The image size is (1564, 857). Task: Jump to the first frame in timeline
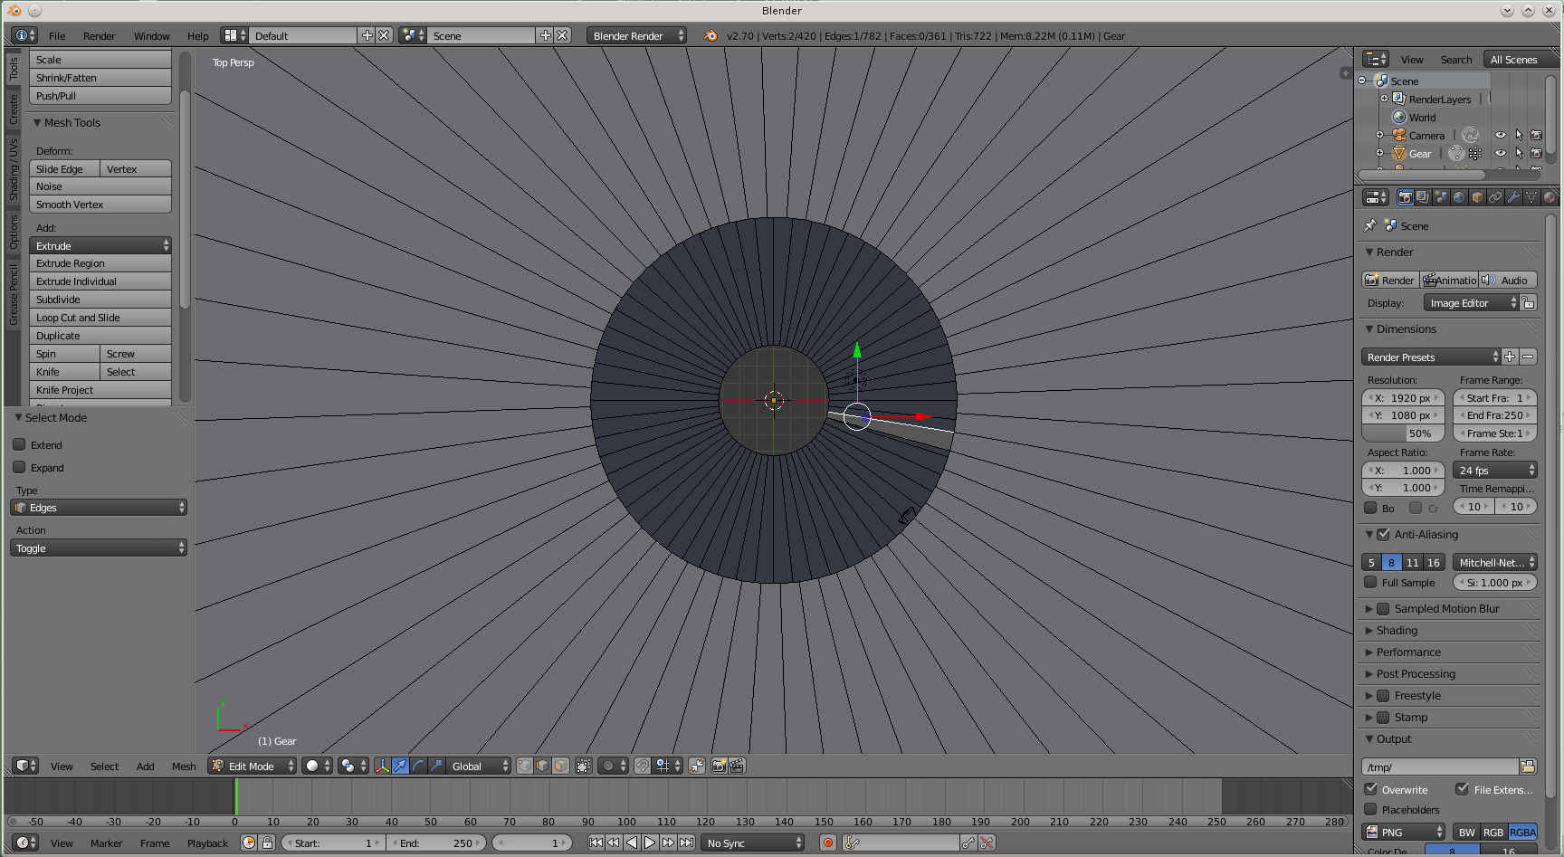point(596,843)
